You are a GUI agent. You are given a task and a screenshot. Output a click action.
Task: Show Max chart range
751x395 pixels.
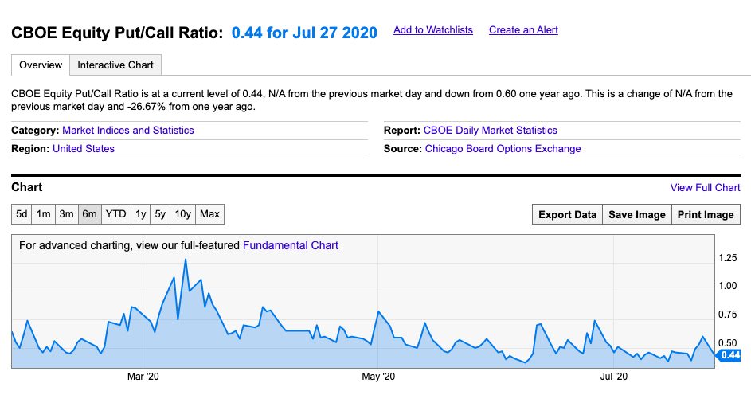pos(209,214)
